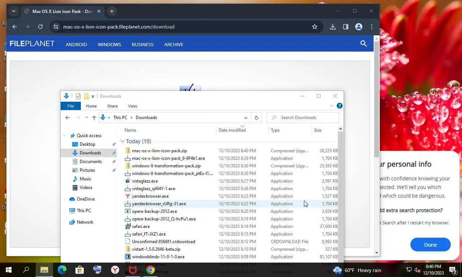Sort files by Type column
This screenshot has height=277, width=462.
click(275, 130)
